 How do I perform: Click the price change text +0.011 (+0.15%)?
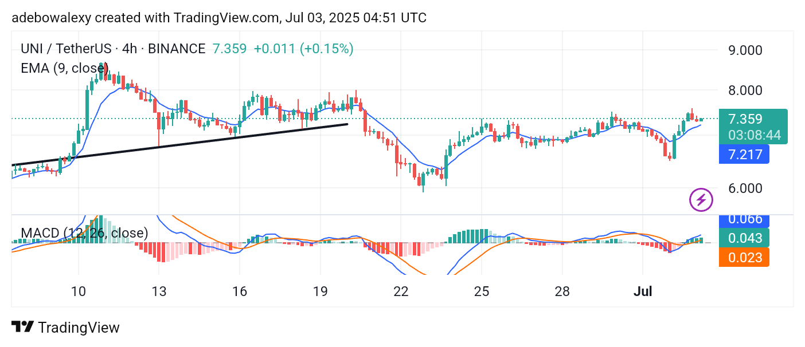pyautogui.click(x=303, y=49)
